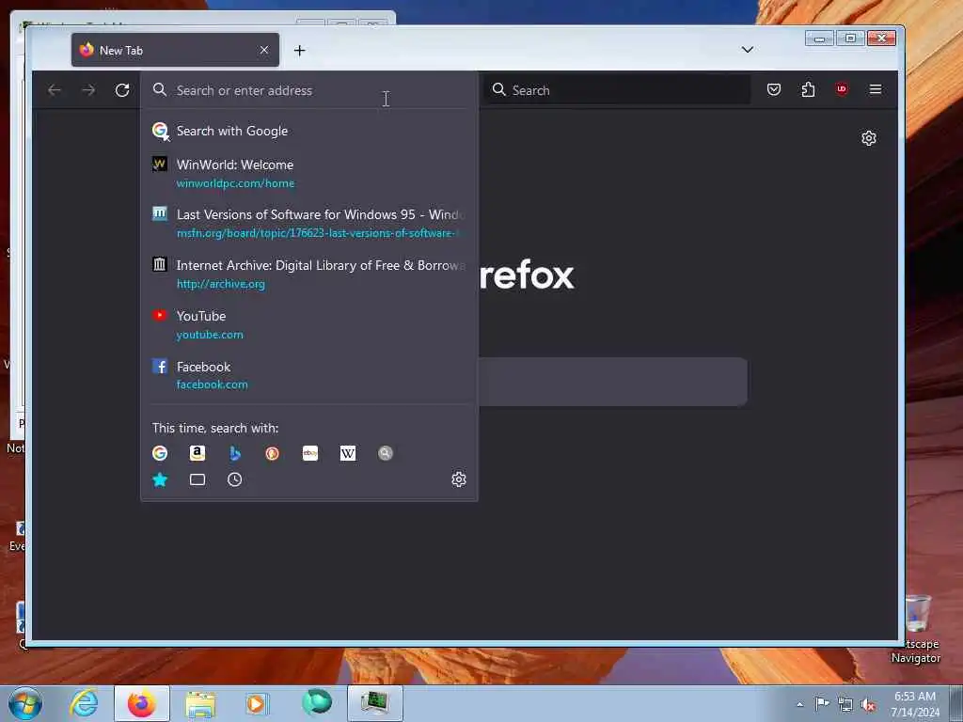This screenshot has height=722, width=963.
Task: Reload the current page
Action: coord(122,90)
